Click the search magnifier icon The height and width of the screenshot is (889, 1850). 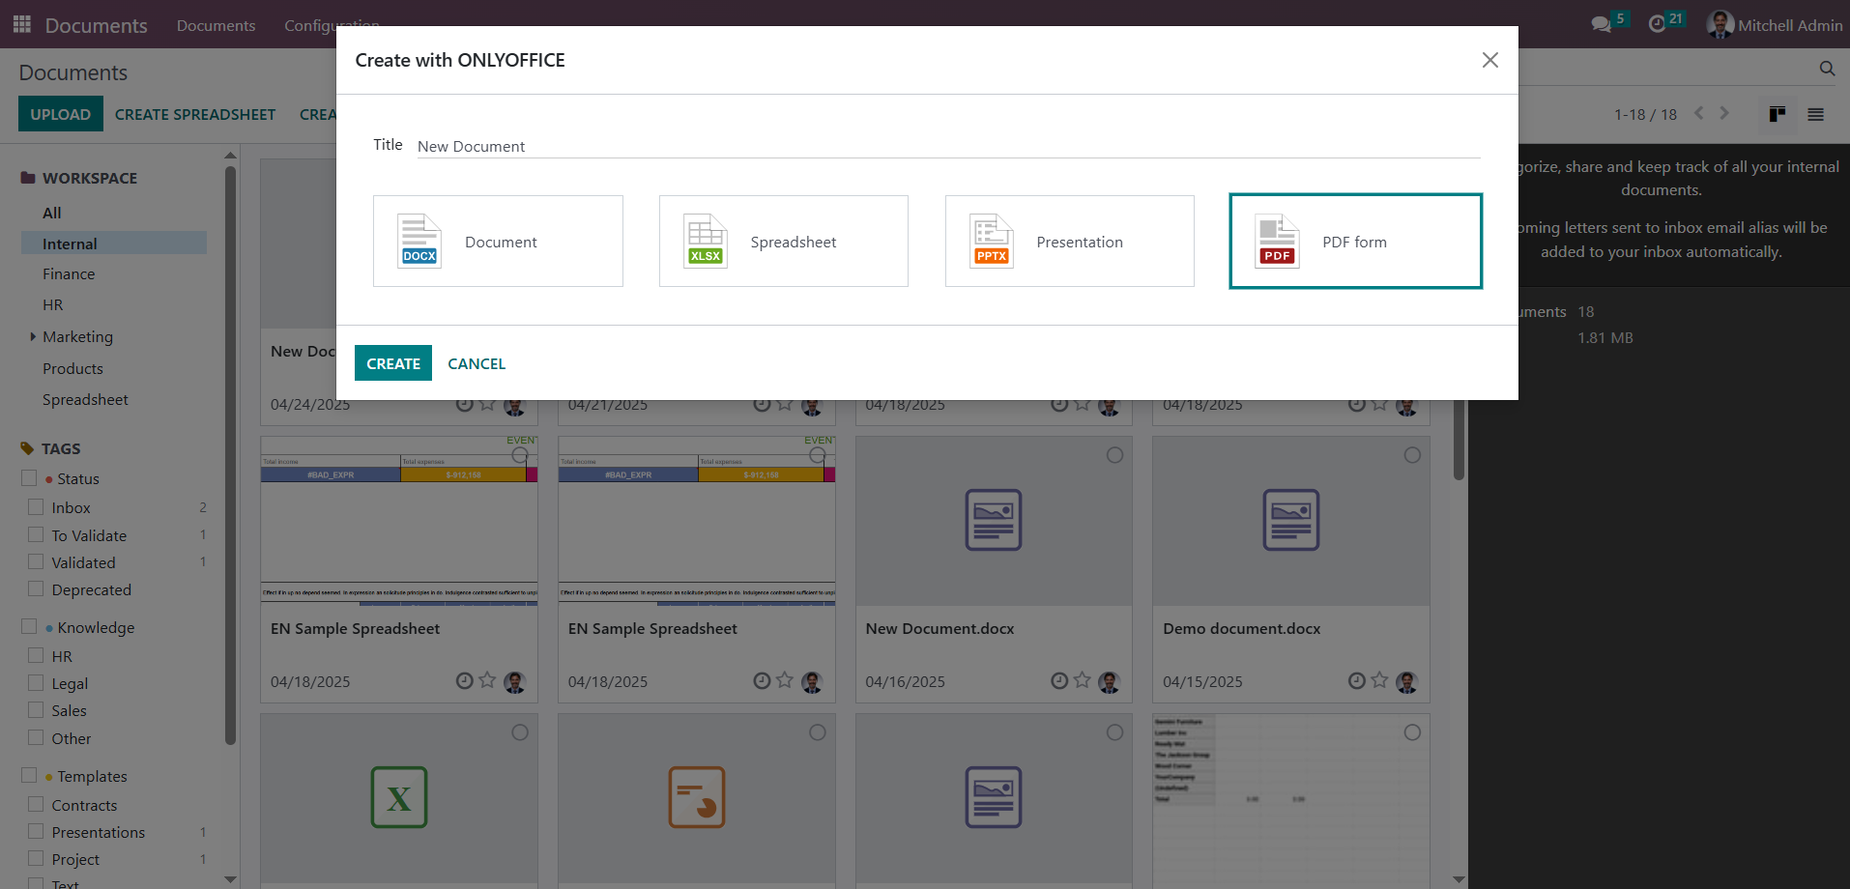pos(1827,69)
